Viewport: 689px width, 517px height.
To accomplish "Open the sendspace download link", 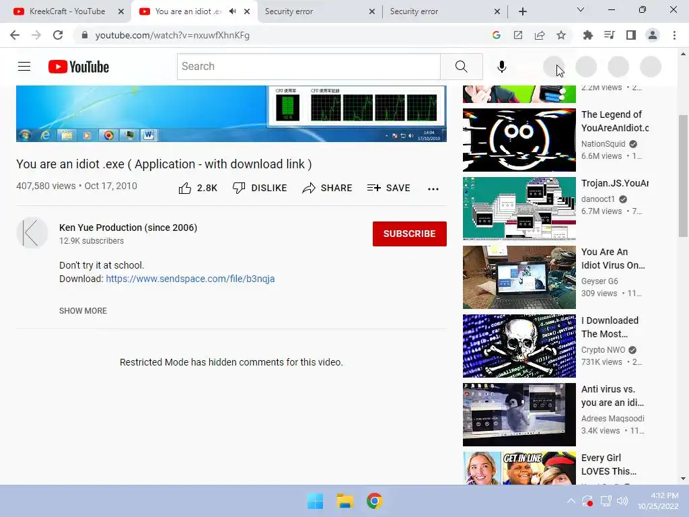I will pos(190,279).
